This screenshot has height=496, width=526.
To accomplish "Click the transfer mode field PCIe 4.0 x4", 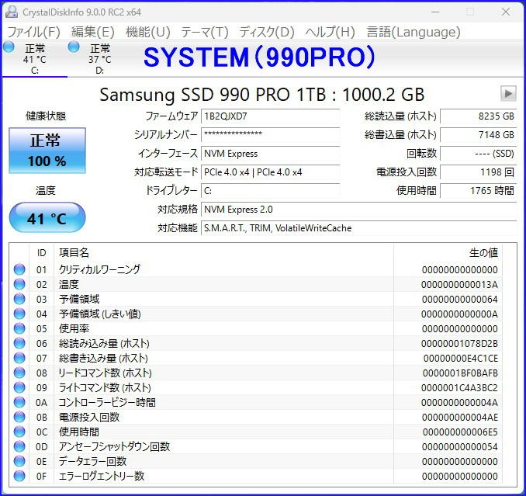I will pos(271,172).
